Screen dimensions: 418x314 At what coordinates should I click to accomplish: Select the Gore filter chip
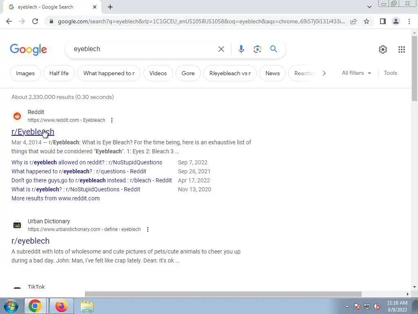pos(188,73)
